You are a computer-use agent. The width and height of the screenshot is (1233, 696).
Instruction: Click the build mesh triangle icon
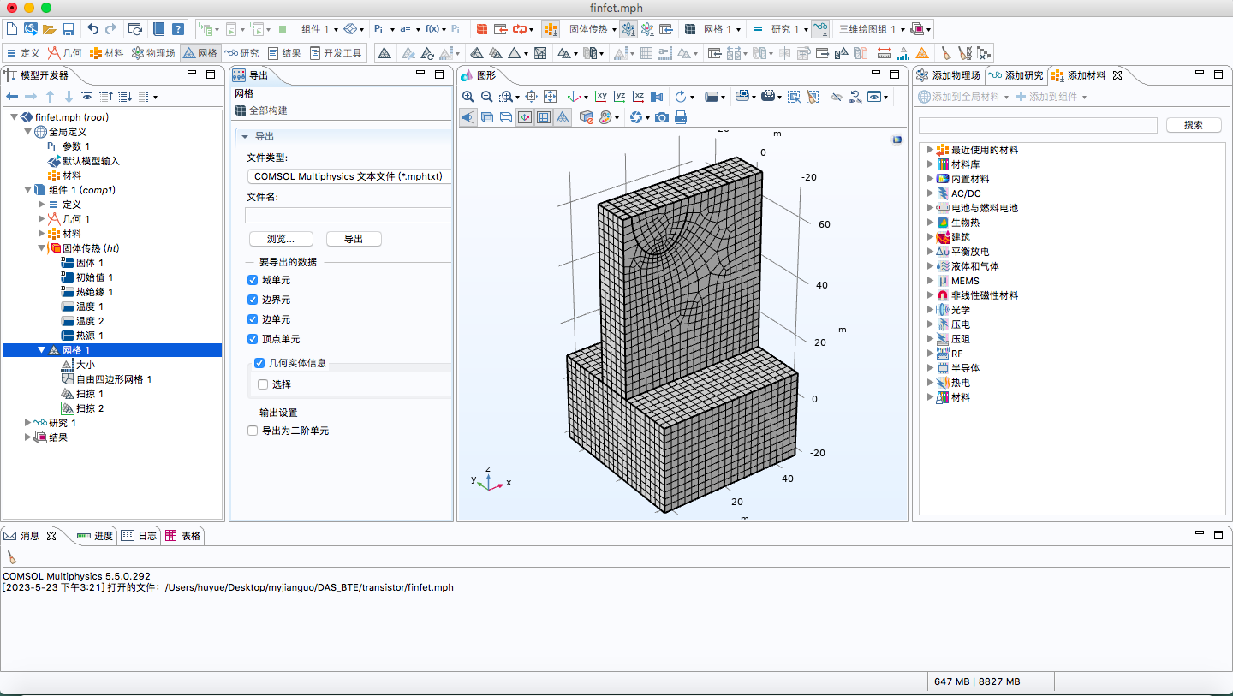click(x=385, y=53)
